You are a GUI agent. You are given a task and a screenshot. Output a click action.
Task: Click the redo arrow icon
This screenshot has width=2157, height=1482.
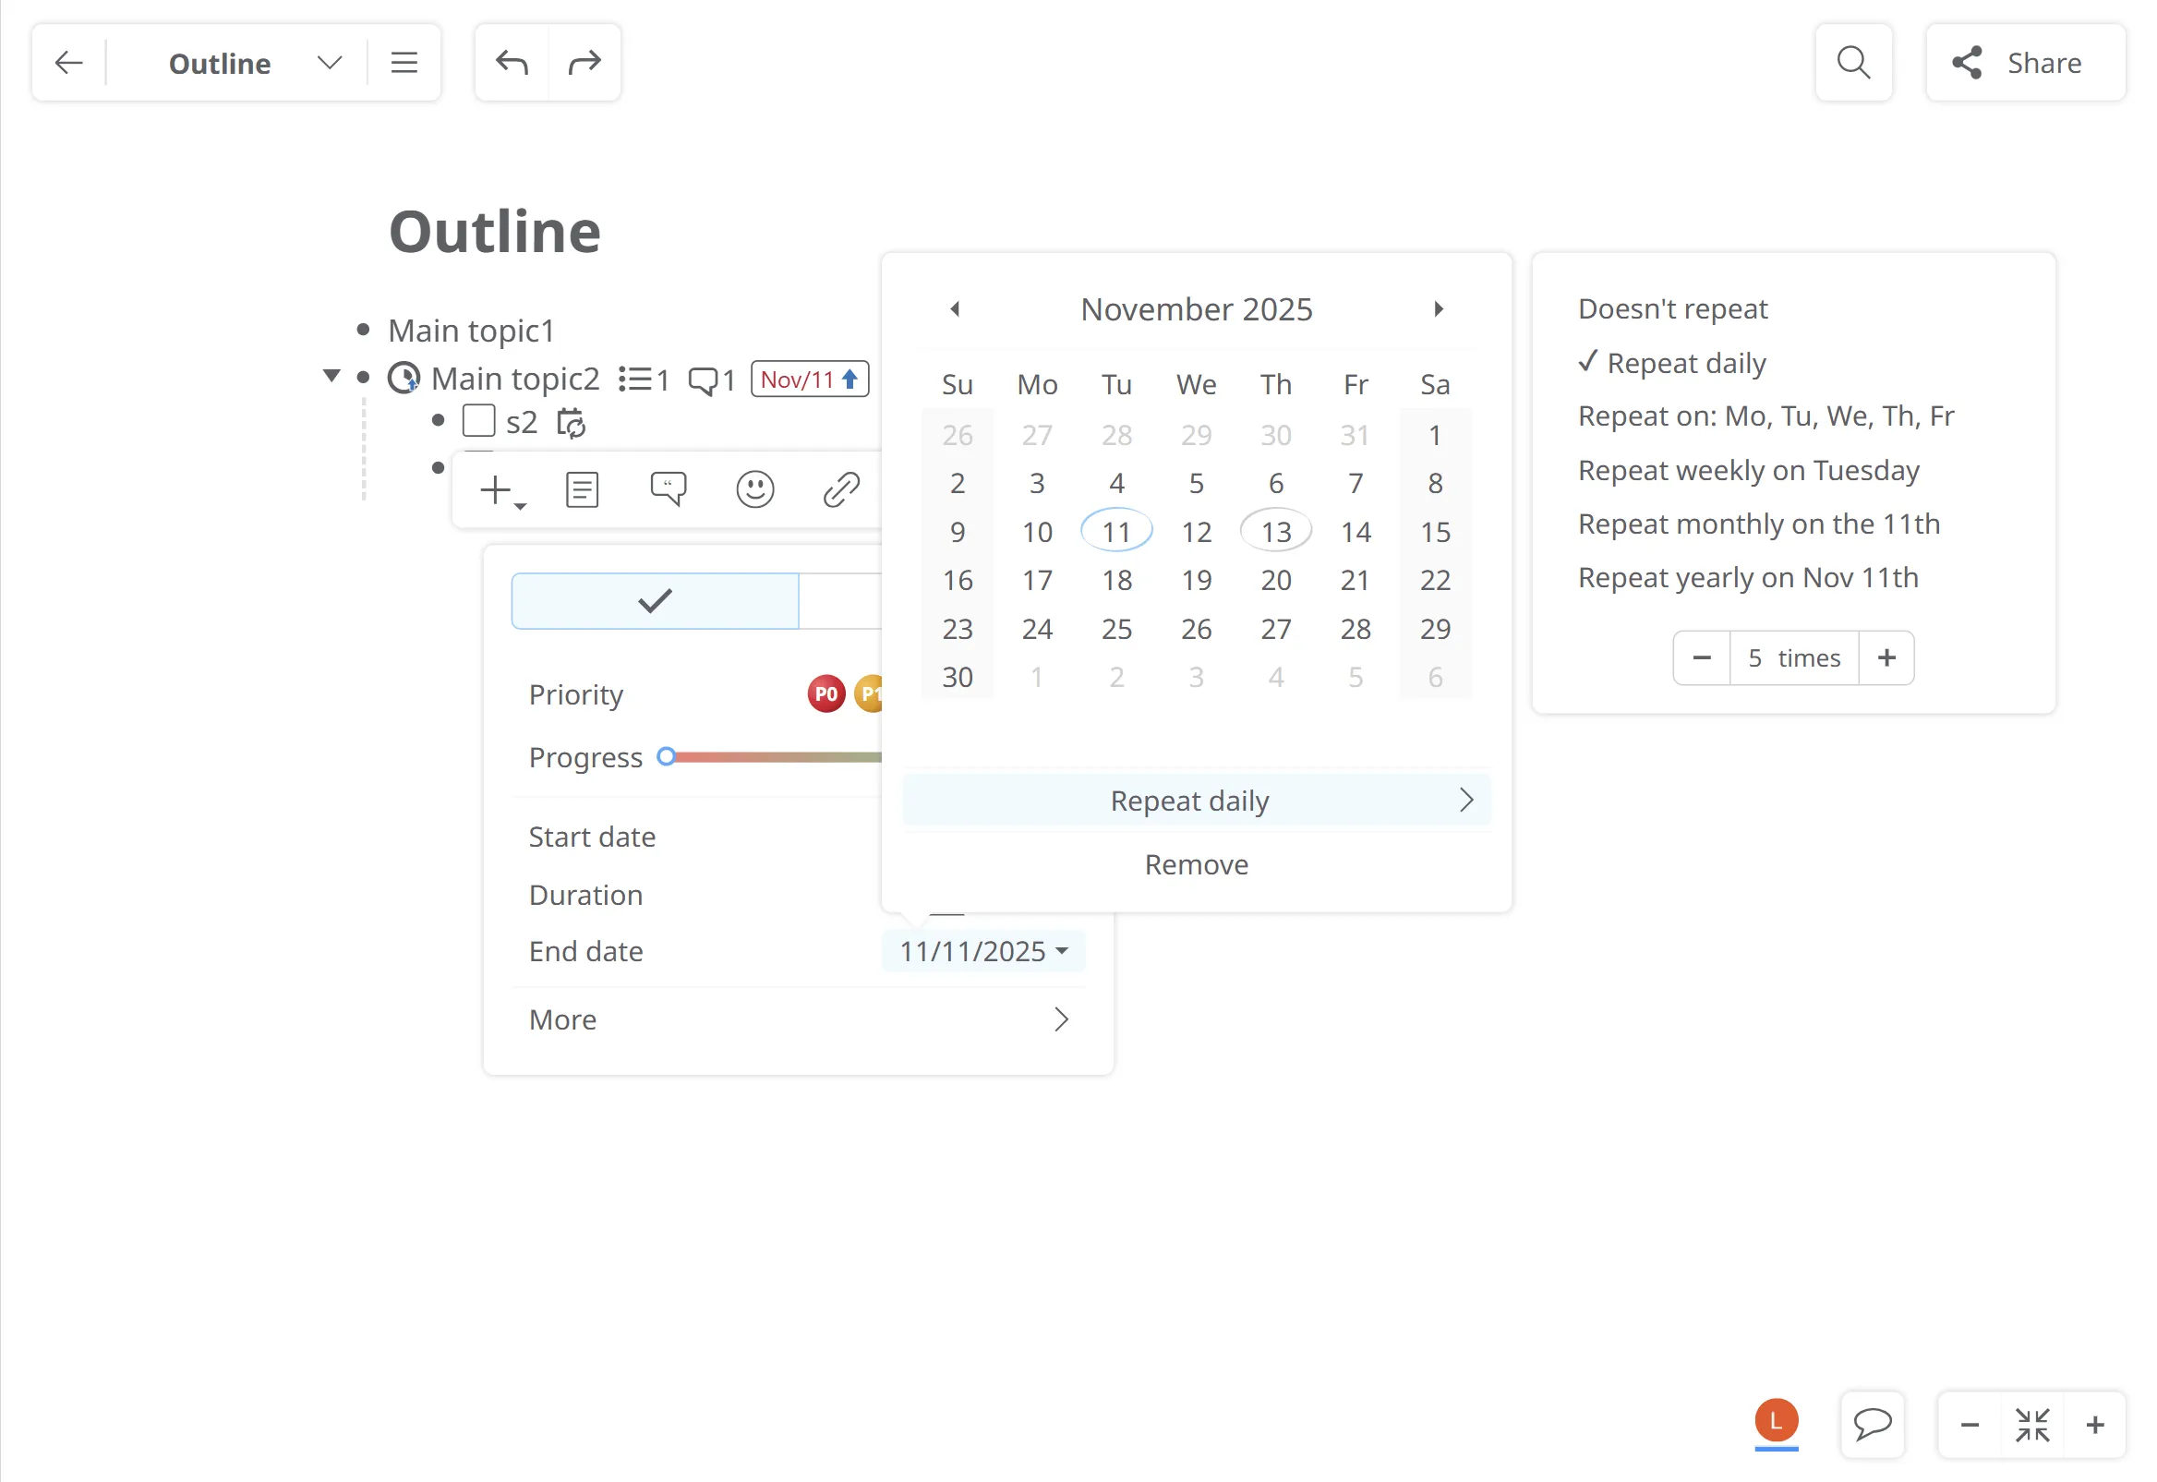(x=584, y=63)
